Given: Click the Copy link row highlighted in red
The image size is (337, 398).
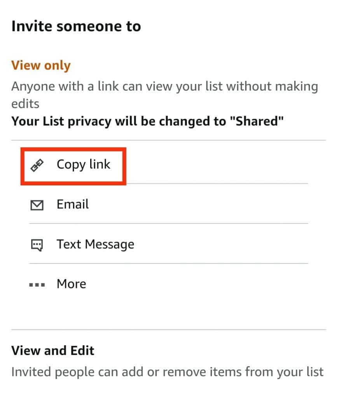Looking at the screenshot, I should point(73,165).
